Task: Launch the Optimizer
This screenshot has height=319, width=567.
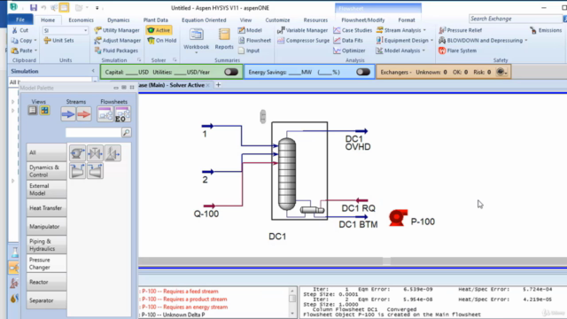Action: (349, 51)
